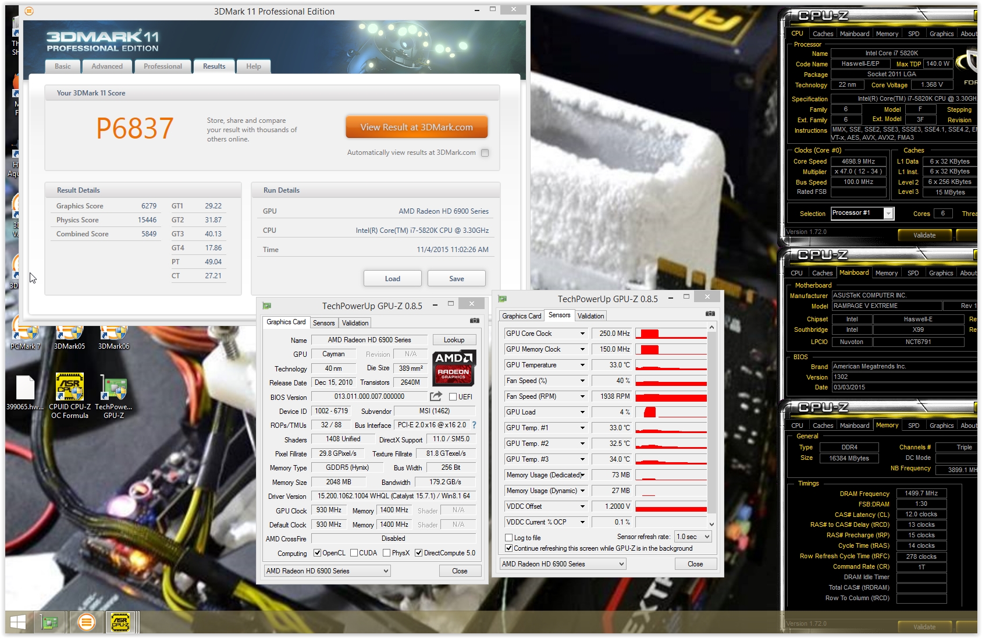Viewport: 982px width, 638px height.
Task: Switch to CPU-Z in the taskbar
Action: click(x=120, y=622)
